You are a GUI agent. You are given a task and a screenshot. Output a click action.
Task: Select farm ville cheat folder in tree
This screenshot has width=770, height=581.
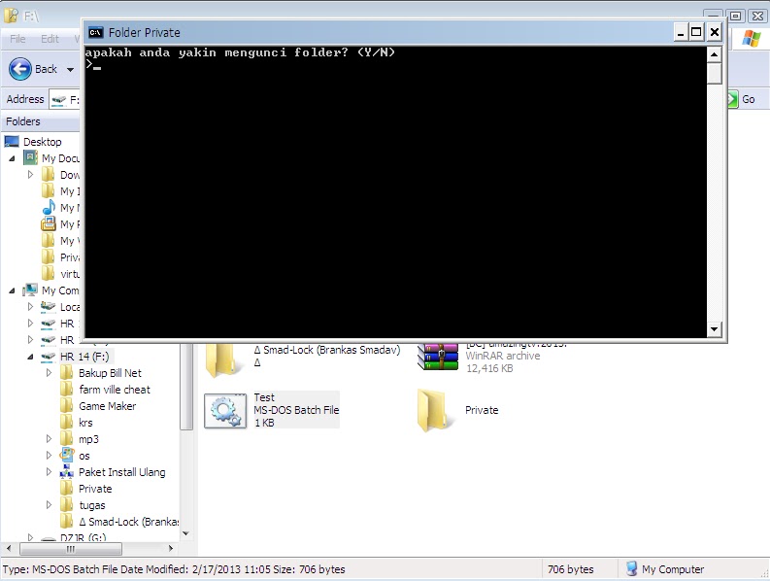pyautogui.click(x=115, y=390)
